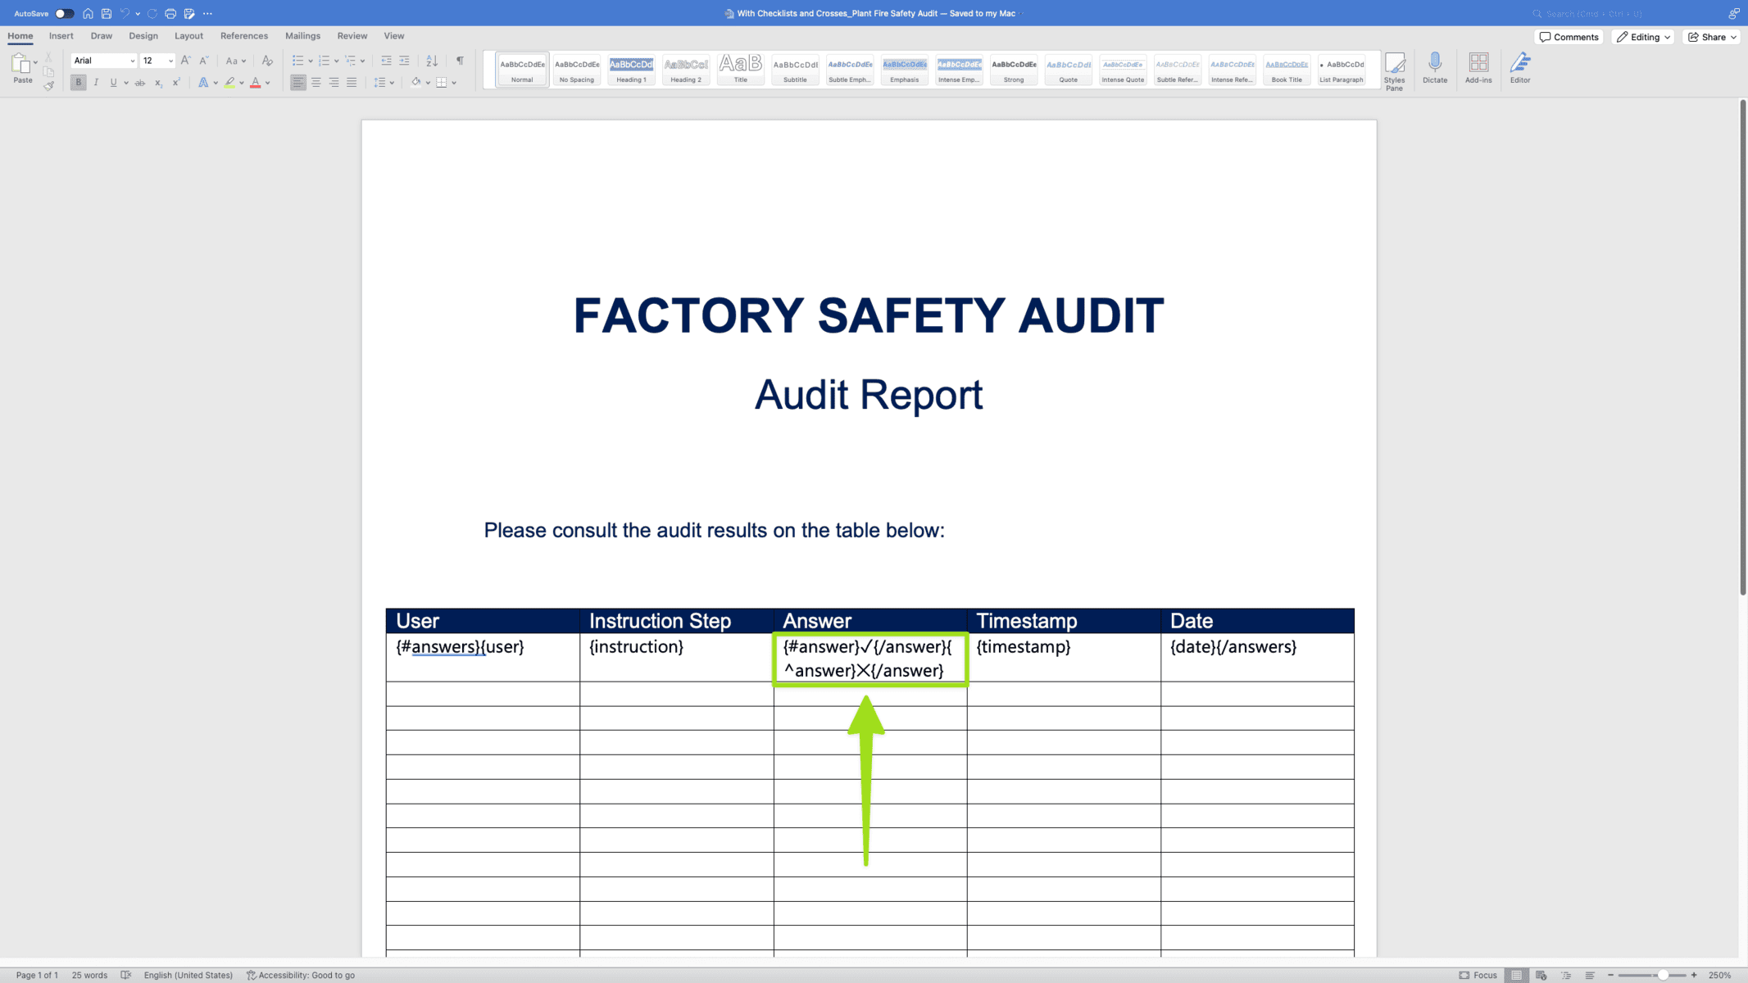Viewport: 1748px width, 983px height.
Task: Click the Clear Formatting icon
Action: click(x=267, y=61)
